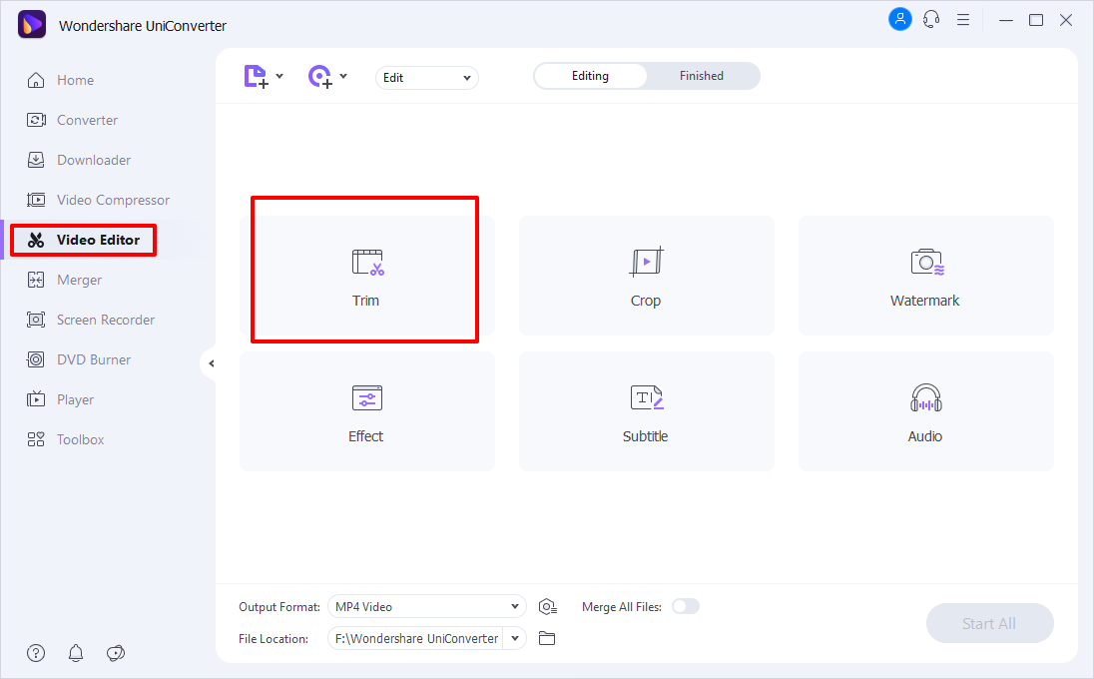The width and height of the screenshot is (1094, 679).
Task: Open the hamburger menu icon
Action: 963,20
